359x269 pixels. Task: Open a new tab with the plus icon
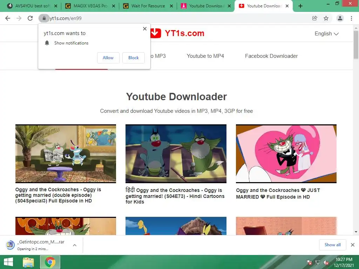300,6
